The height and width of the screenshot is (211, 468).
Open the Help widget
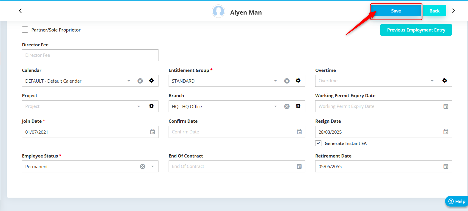tap(457, 201)
